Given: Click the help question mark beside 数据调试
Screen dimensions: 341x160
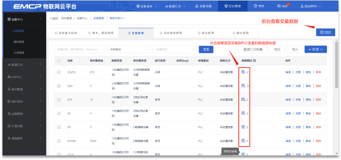Looking at the screenshot, I should pos(254,61).
